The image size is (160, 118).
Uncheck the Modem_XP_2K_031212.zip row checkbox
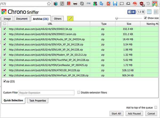pos(5,55)
